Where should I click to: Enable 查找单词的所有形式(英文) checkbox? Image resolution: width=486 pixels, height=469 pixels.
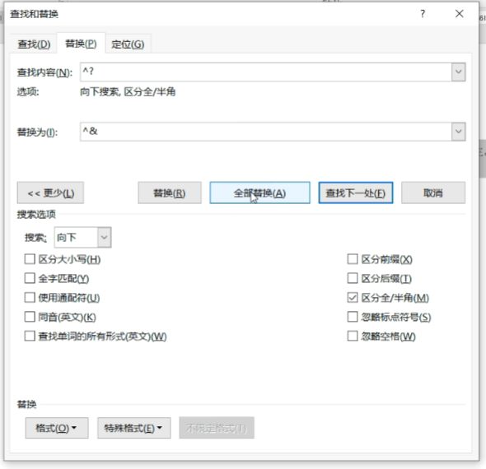(x=30, y=336)
